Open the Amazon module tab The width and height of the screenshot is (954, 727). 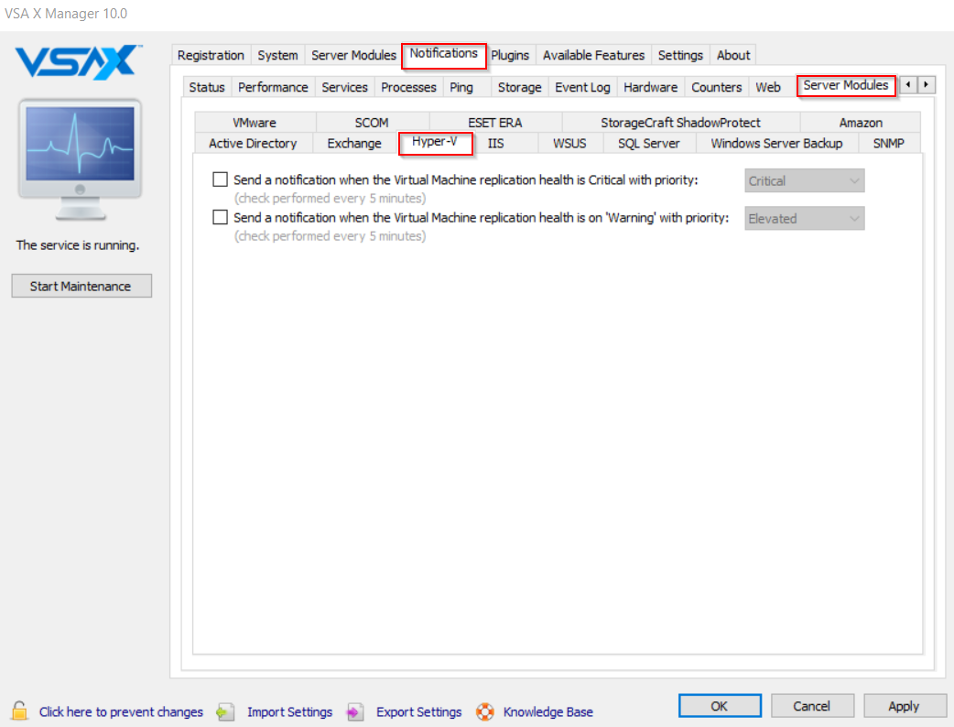(x=861, y=123)
